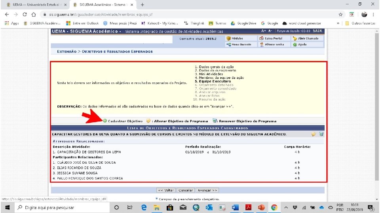Open the Google Drive bookmark
The image size is (380, 213).
(x=243, y=23)
